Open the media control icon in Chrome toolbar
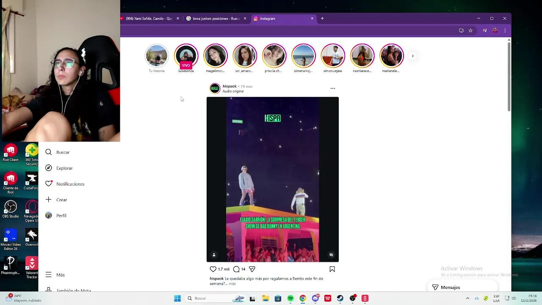Viewport: 542px width, 305px height. [x=484, y=30]
